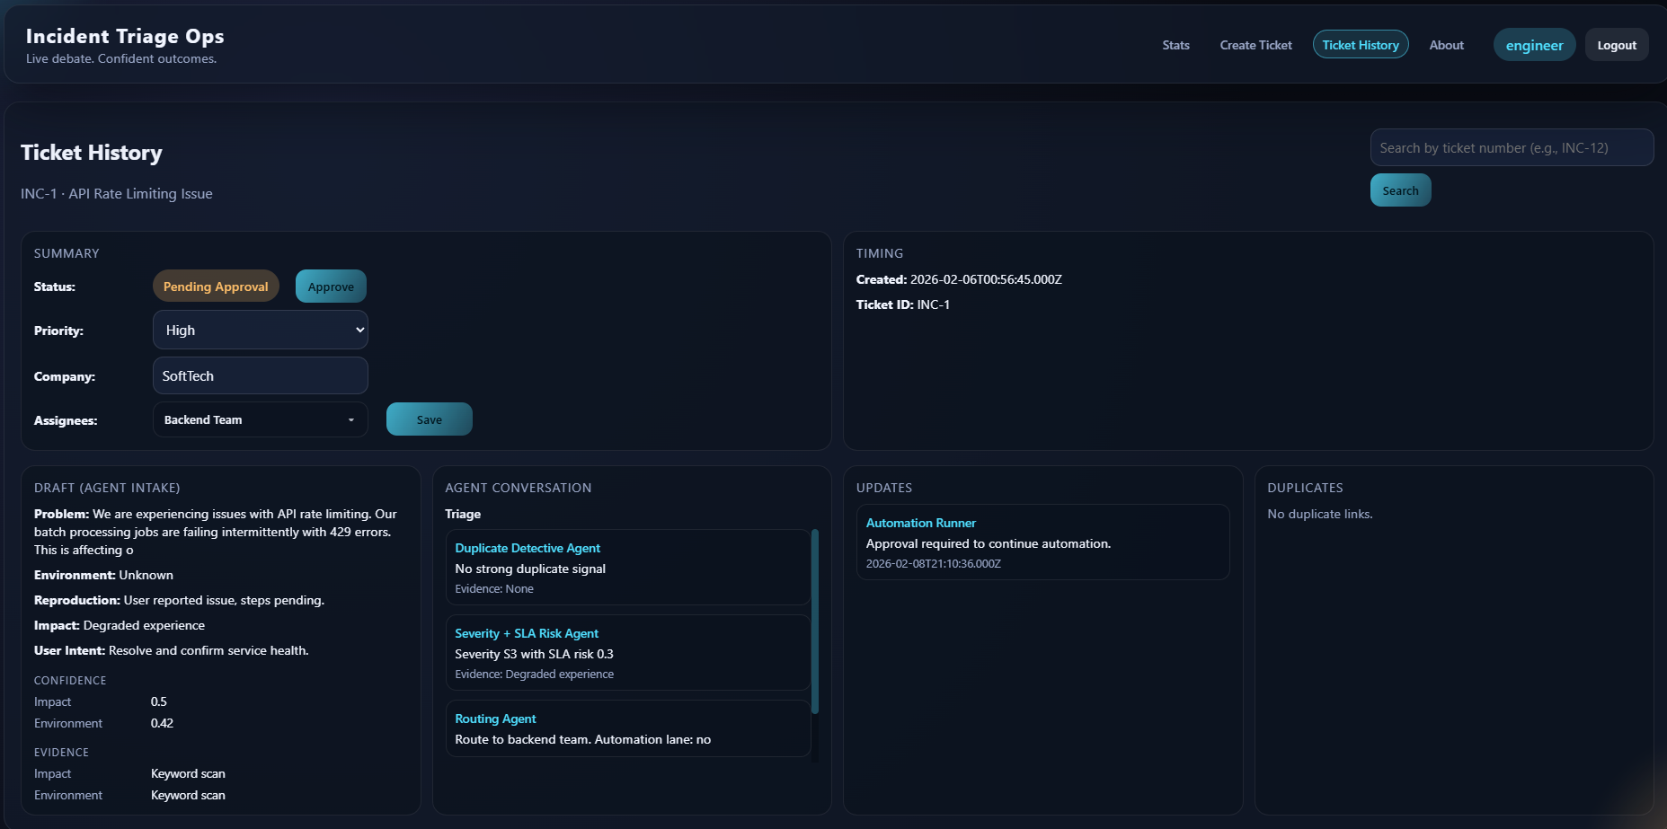Click the Agent Conversation scrollbar
Viewport: 1667px width, 829px height.
click(x=815, y=622)
